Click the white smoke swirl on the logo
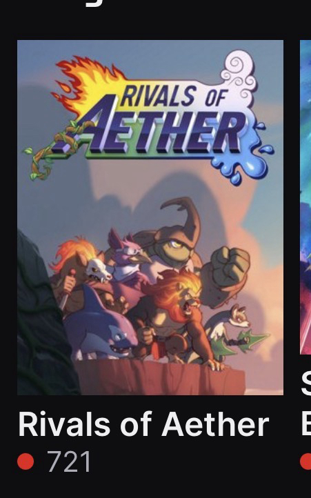This screenshot has width=311, height=498. (x=239, y=76)
